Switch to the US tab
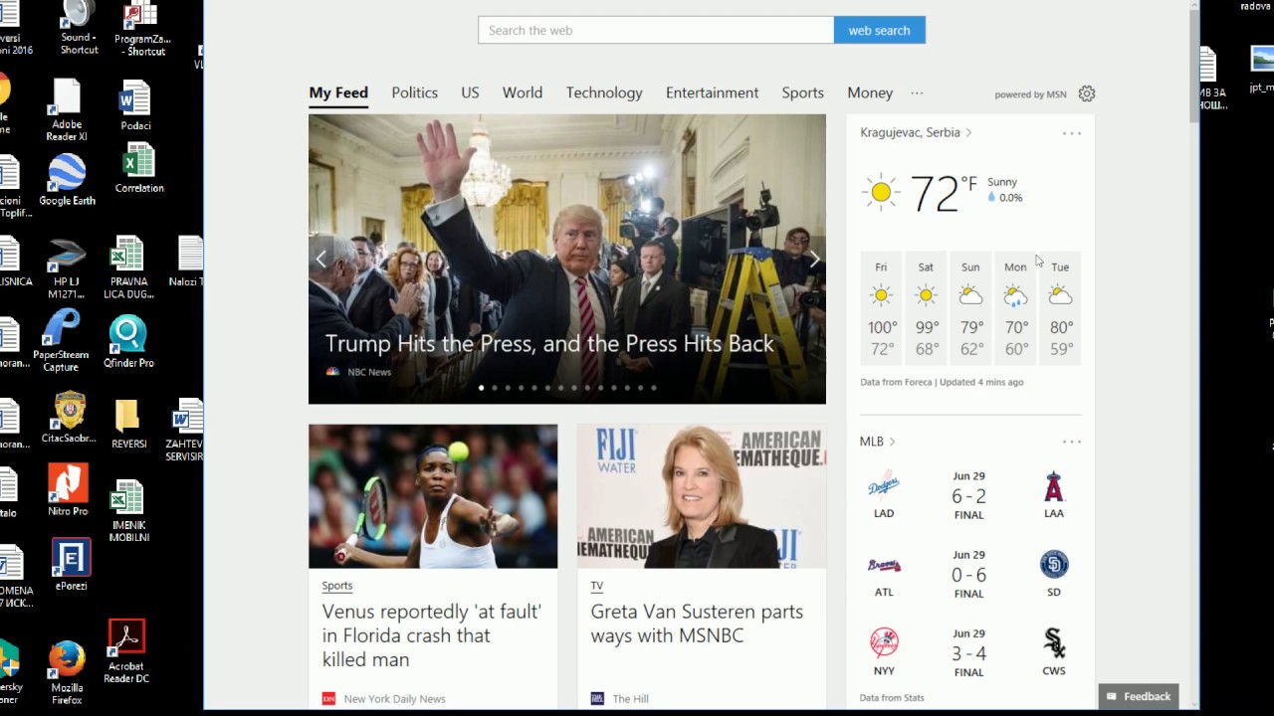1274x716 pixels. pyautogui.click(x=470, y=92)
